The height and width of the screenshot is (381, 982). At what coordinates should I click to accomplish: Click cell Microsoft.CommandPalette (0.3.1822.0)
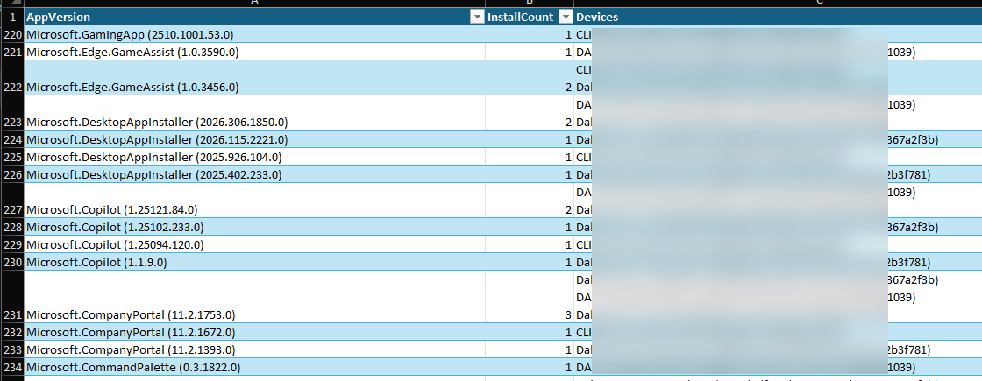coord(255,367)
